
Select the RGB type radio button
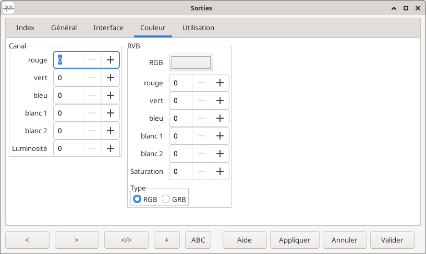137,199
